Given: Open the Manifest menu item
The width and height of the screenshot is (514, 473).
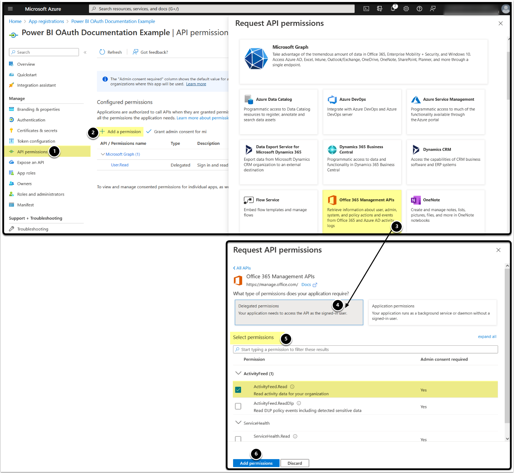Looking at the screenshot, I should click(x=26, y=205).
